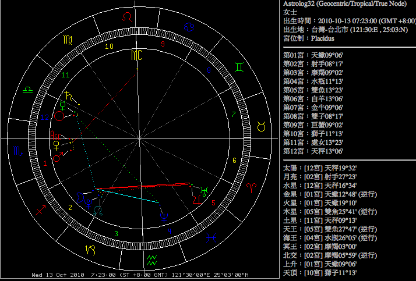Click the yellow MC midheaven marker
The image size is (416, 281).
click(136, 56)
